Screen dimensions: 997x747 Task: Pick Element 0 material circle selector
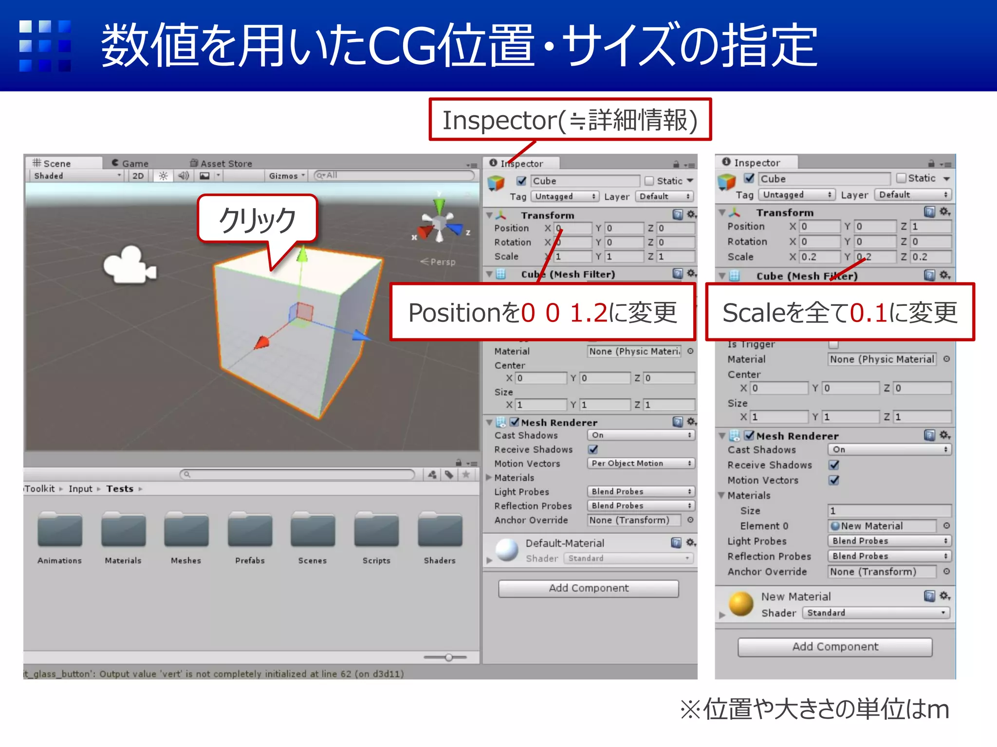[x=946, y=526]
